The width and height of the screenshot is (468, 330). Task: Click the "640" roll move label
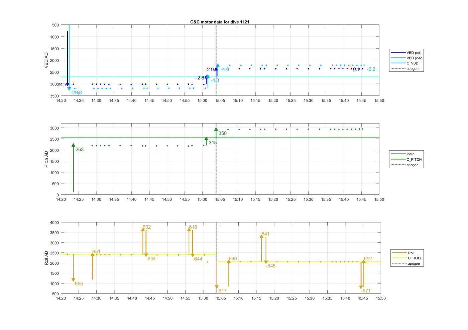[x=233, y=259]
